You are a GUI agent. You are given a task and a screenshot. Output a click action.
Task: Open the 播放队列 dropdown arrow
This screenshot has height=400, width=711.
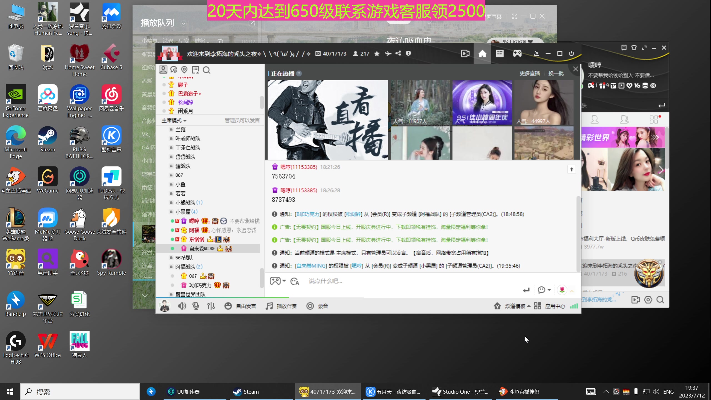tap(183, 24)
